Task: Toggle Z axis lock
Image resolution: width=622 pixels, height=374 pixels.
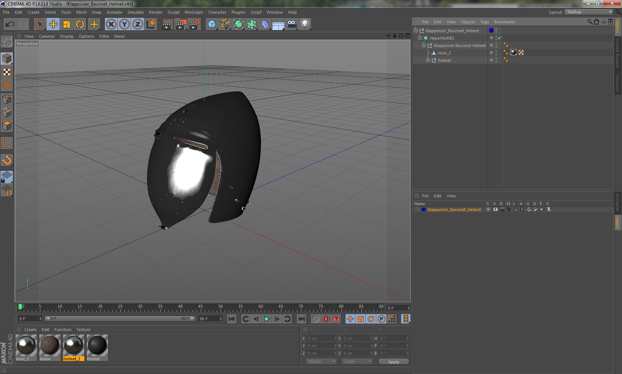Action: [138, 24]
